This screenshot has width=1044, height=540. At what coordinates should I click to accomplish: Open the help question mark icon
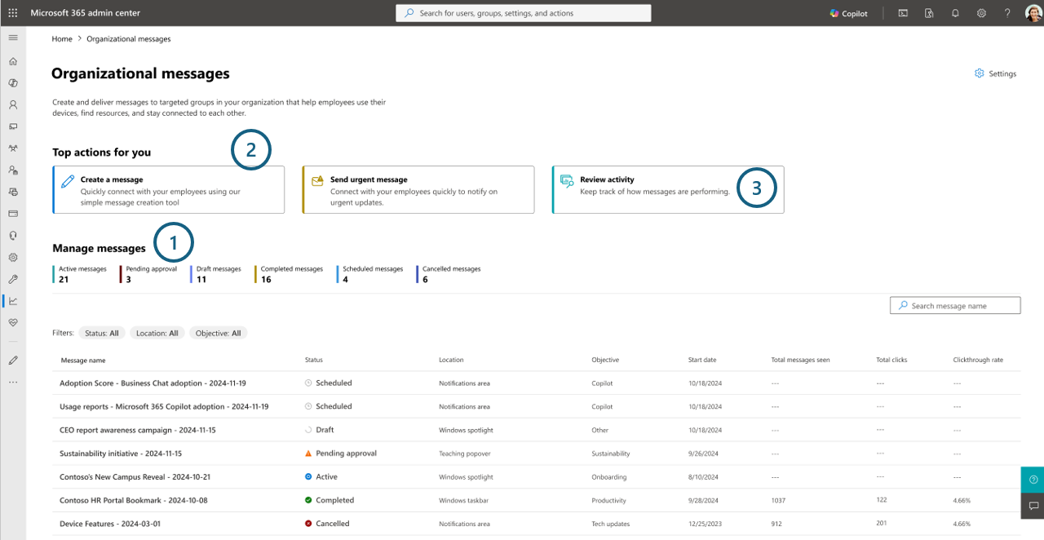click(1007, 13)
